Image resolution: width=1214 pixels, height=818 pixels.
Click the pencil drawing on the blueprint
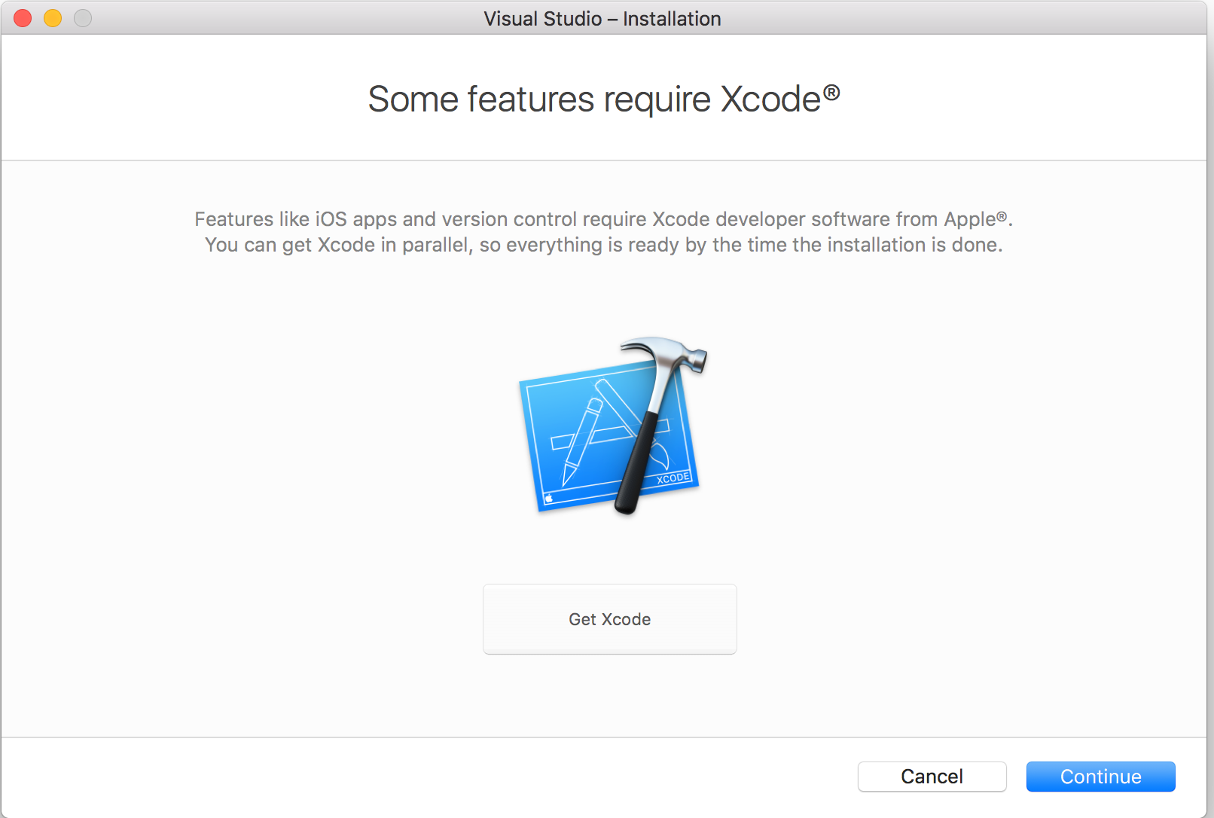582,441
